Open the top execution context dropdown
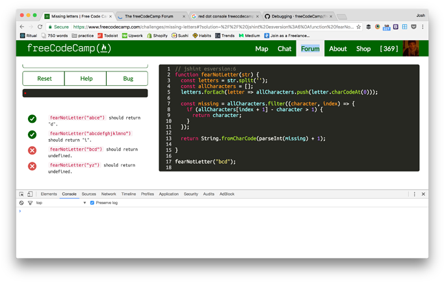The image size is (444, 282). pyautogui.click(x=61, y=203)
